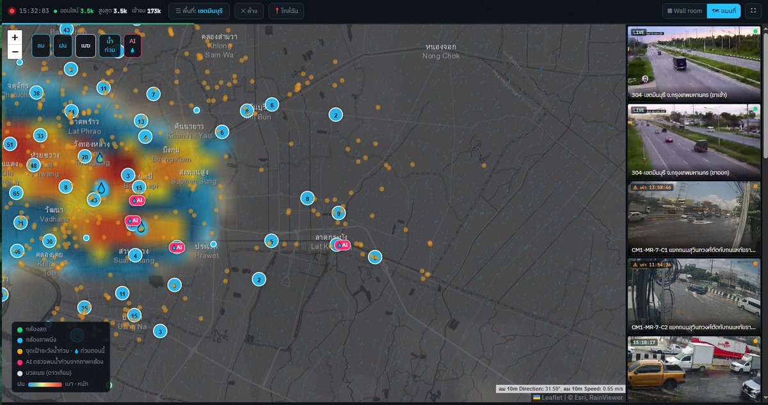Open the 304-เขตมีนบุรี (ขาเข้า) camera feed
This screenshot has width=768, height=405.
tap(694, 63)
